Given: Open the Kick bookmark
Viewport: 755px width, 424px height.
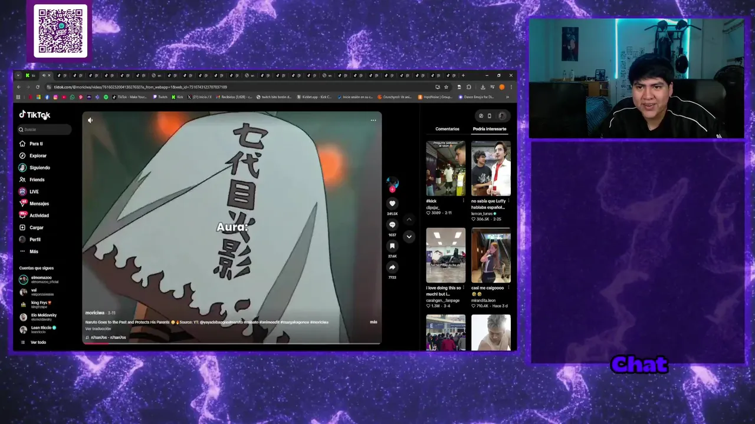Looking at the screenshot, I should click(178, 97).
